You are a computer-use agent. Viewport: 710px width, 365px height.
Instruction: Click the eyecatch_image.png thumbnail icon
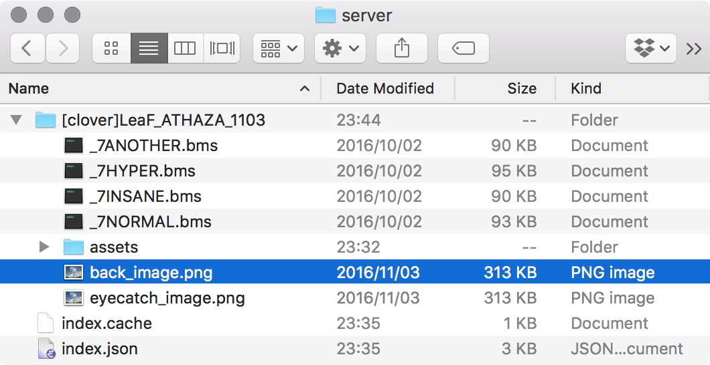74,297
